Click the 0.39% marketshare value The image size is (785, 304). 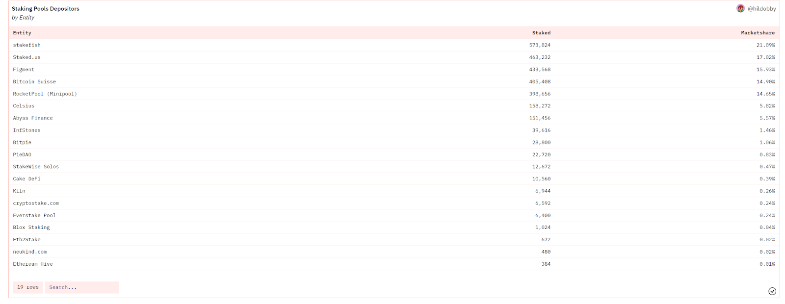click(x=767, y=179)
